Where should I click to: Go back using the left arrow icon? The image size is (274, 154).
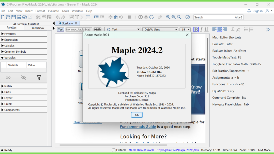110,17
